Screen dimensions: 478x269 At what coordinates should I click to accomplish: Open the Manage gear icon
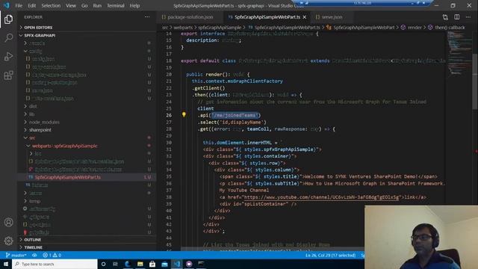(x=8, y=241)
